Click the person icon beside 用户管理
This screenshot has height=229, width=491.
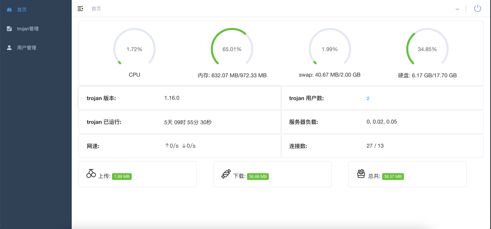[9, 48]
